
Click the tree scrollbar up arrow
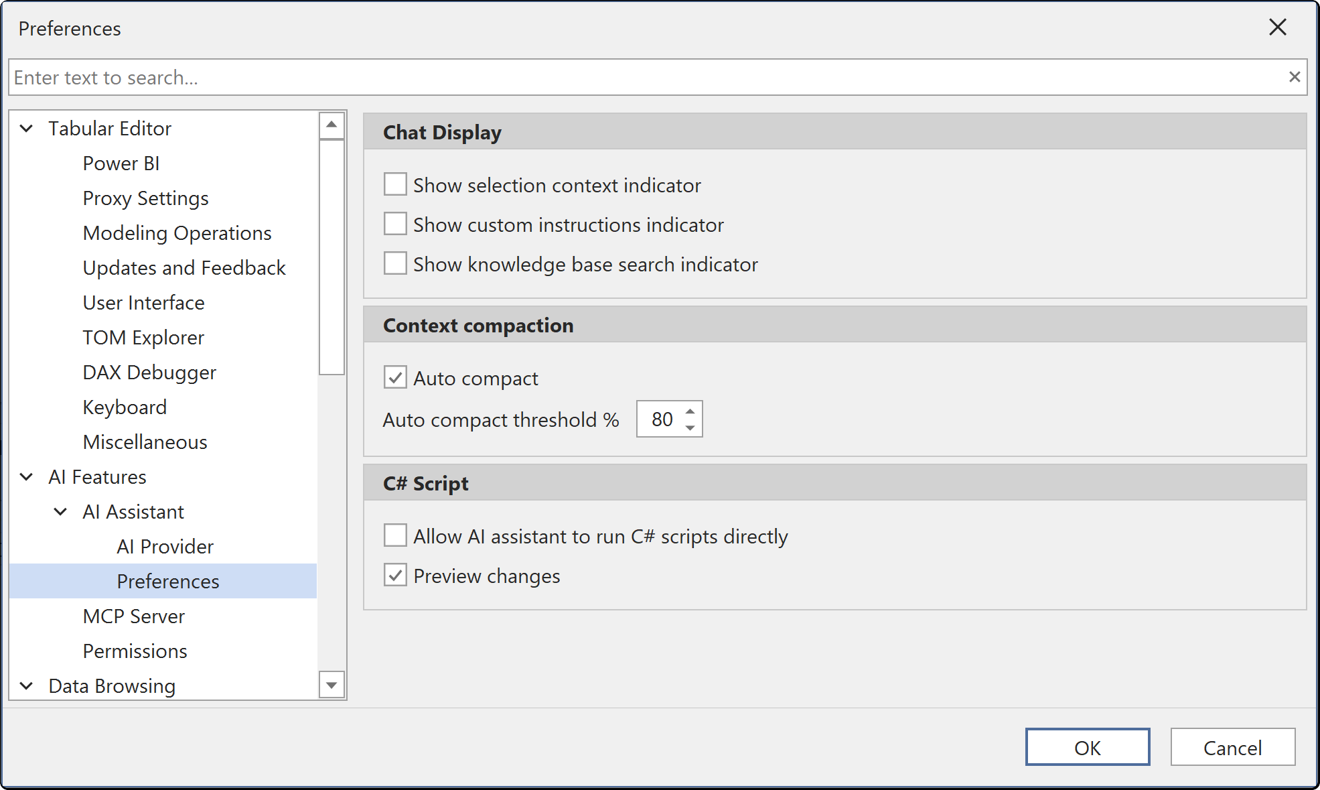(332, 125)
